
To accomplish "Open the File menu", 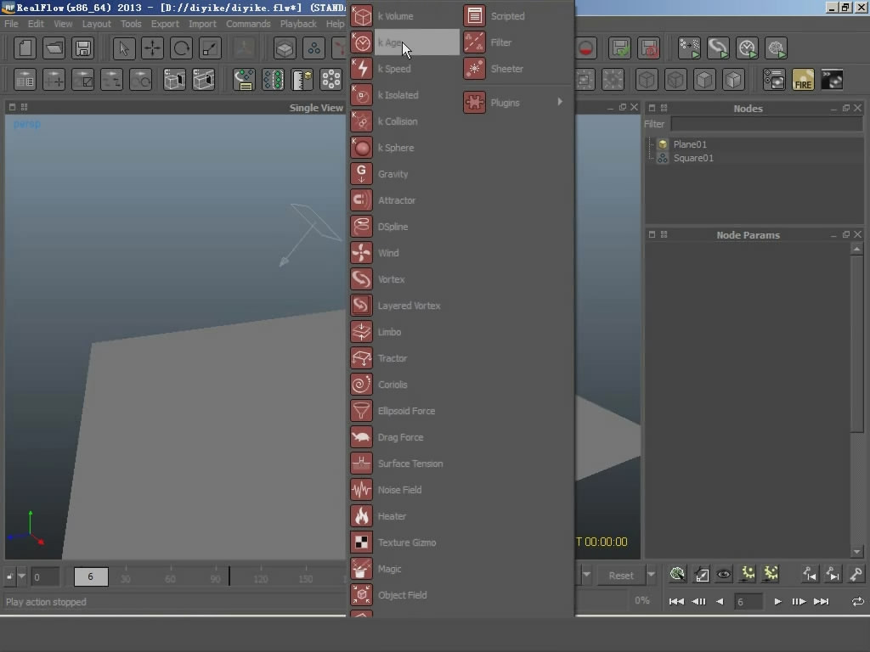I will point(11,24).
